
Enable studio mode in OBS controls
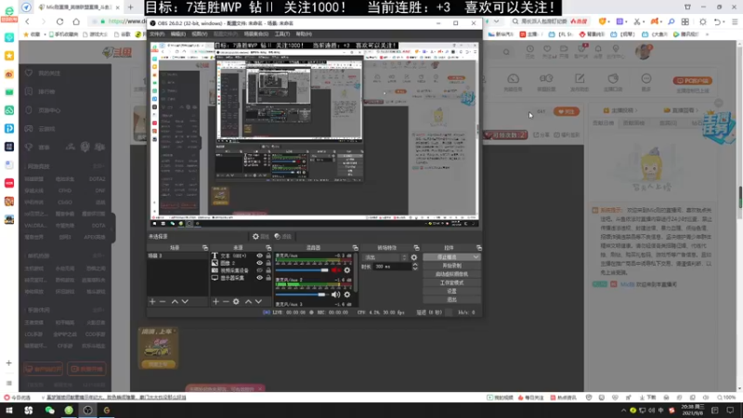click(x=451, y=283)
